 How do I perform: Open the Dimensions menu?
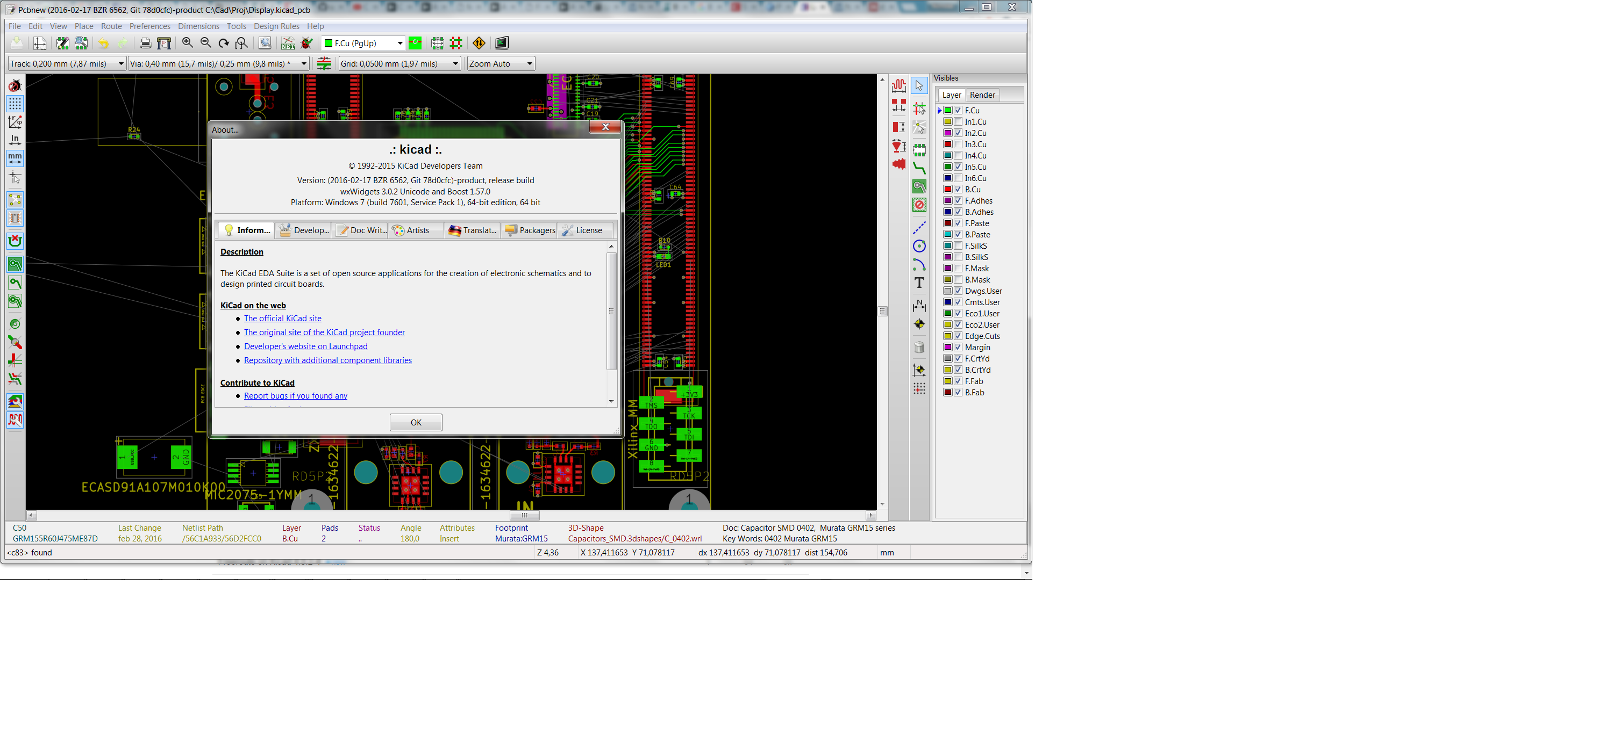click(198, 26)
